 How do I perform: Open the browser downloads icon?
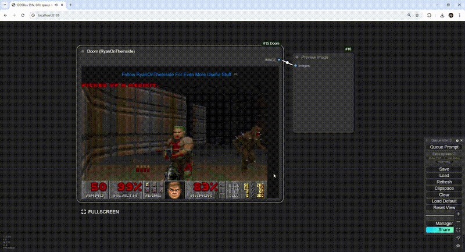442,15
